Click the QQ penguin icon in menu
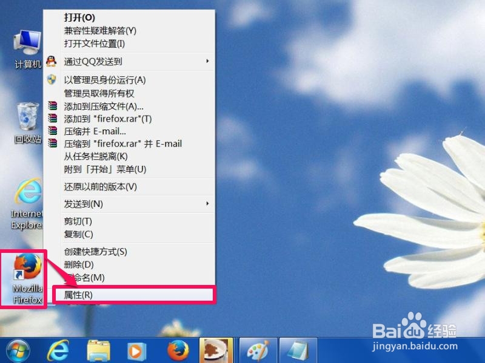485x363 pixels. [x=52, y=62]
